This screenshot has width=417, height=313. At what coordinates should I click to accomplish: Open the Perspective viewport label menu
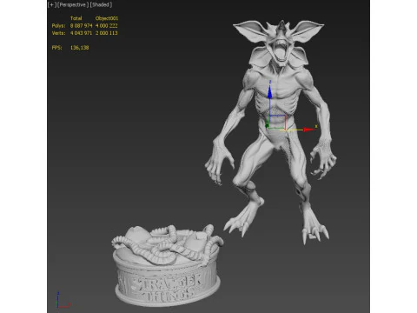tap(73, 4)
